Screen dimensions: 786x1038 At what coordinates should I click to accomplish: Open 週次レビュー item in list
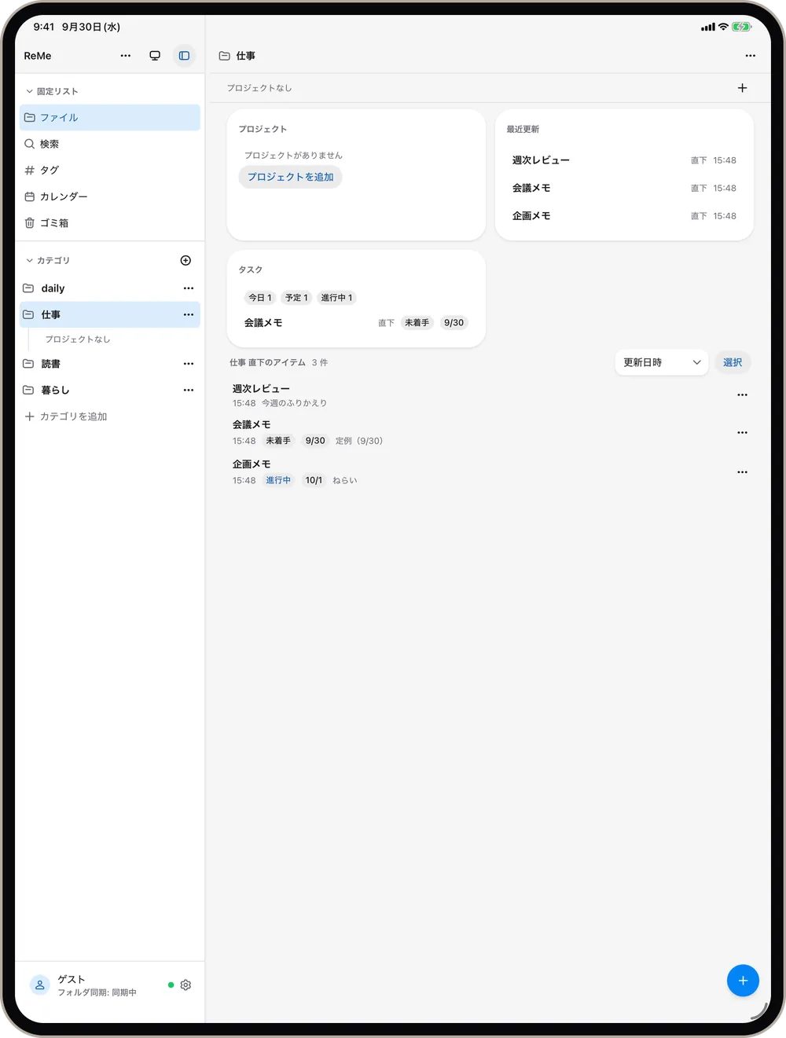coord(261,389)
